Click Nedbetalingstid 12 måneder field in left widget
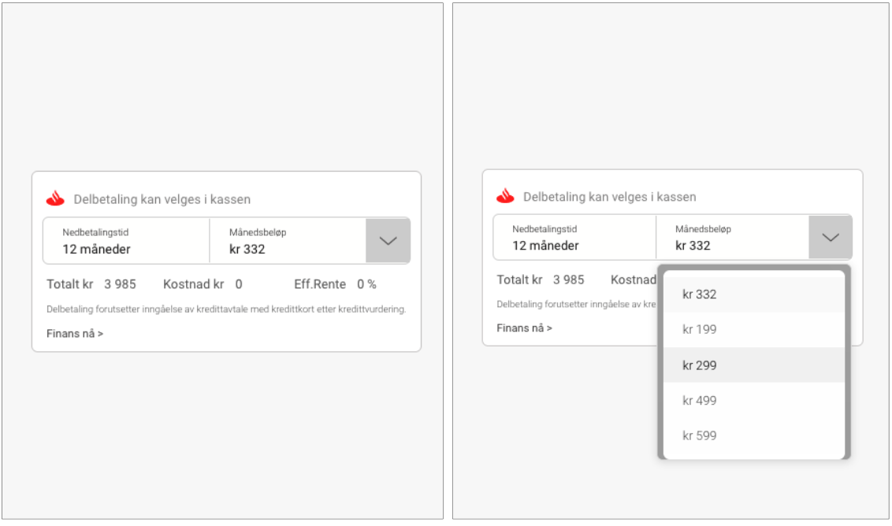Screen dimensions: 892x526 pyautogui.click(x=126, y=240)
